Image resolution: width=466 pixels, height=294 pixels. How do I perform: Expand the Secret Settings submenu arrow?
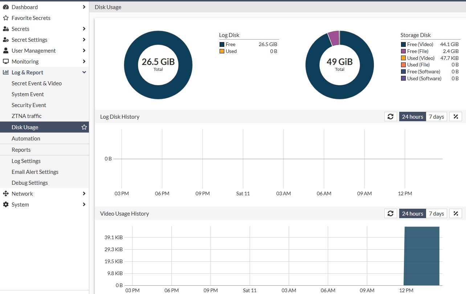[84, 40]
